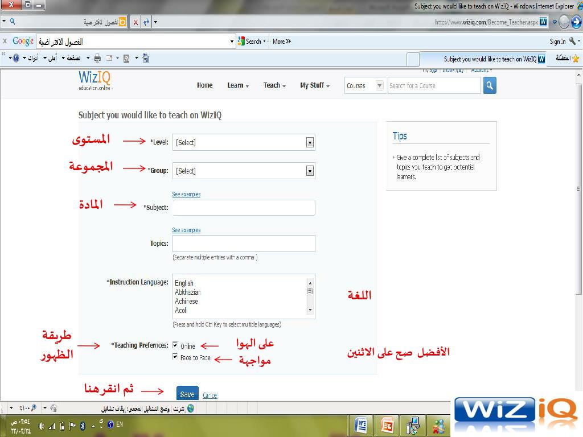Viewport: 583px width, 437px height.
Task: Click the RSS feeds icon
Action: click(126, 59)
